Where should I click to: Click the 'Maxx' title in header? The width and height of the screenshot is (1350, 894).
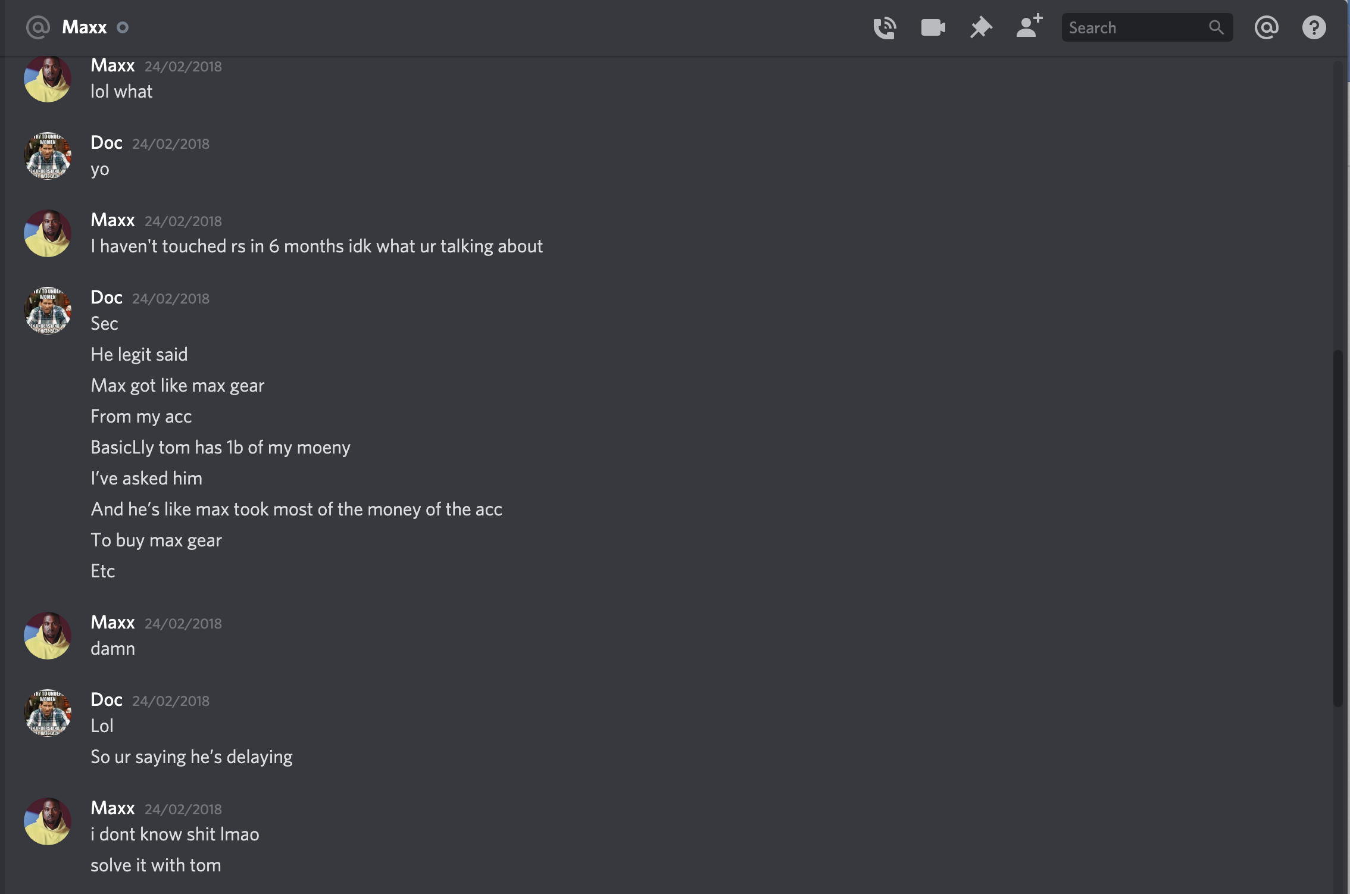85,27
